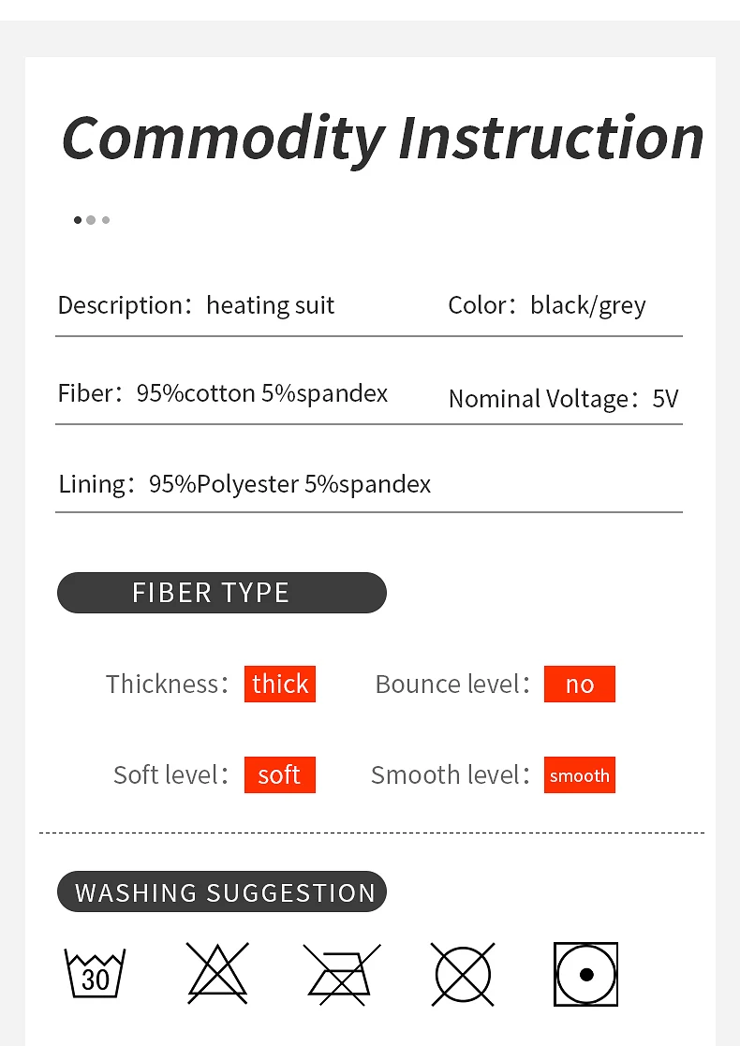Click the do-not-bleach triangle icon
Image resolution: width=740 pixels, height=1046 pixels.
click(217, 974)
